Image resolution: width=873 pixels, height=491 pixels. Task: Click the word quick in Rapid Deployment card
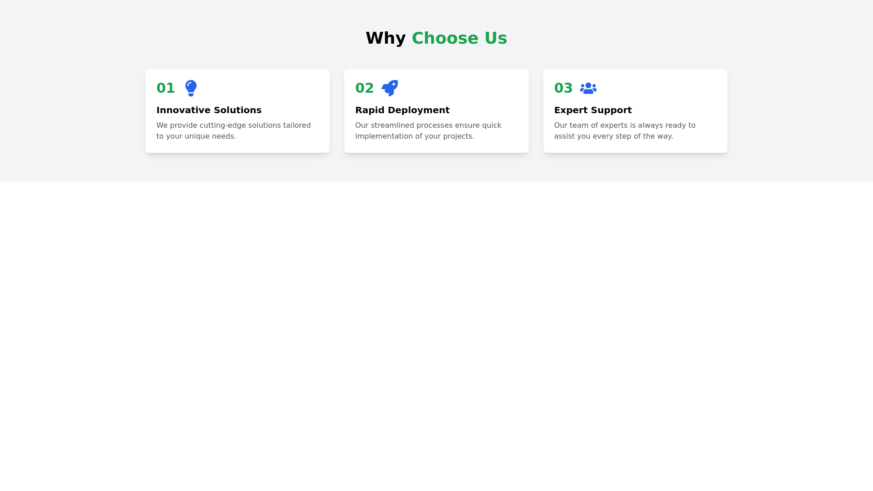492,125
